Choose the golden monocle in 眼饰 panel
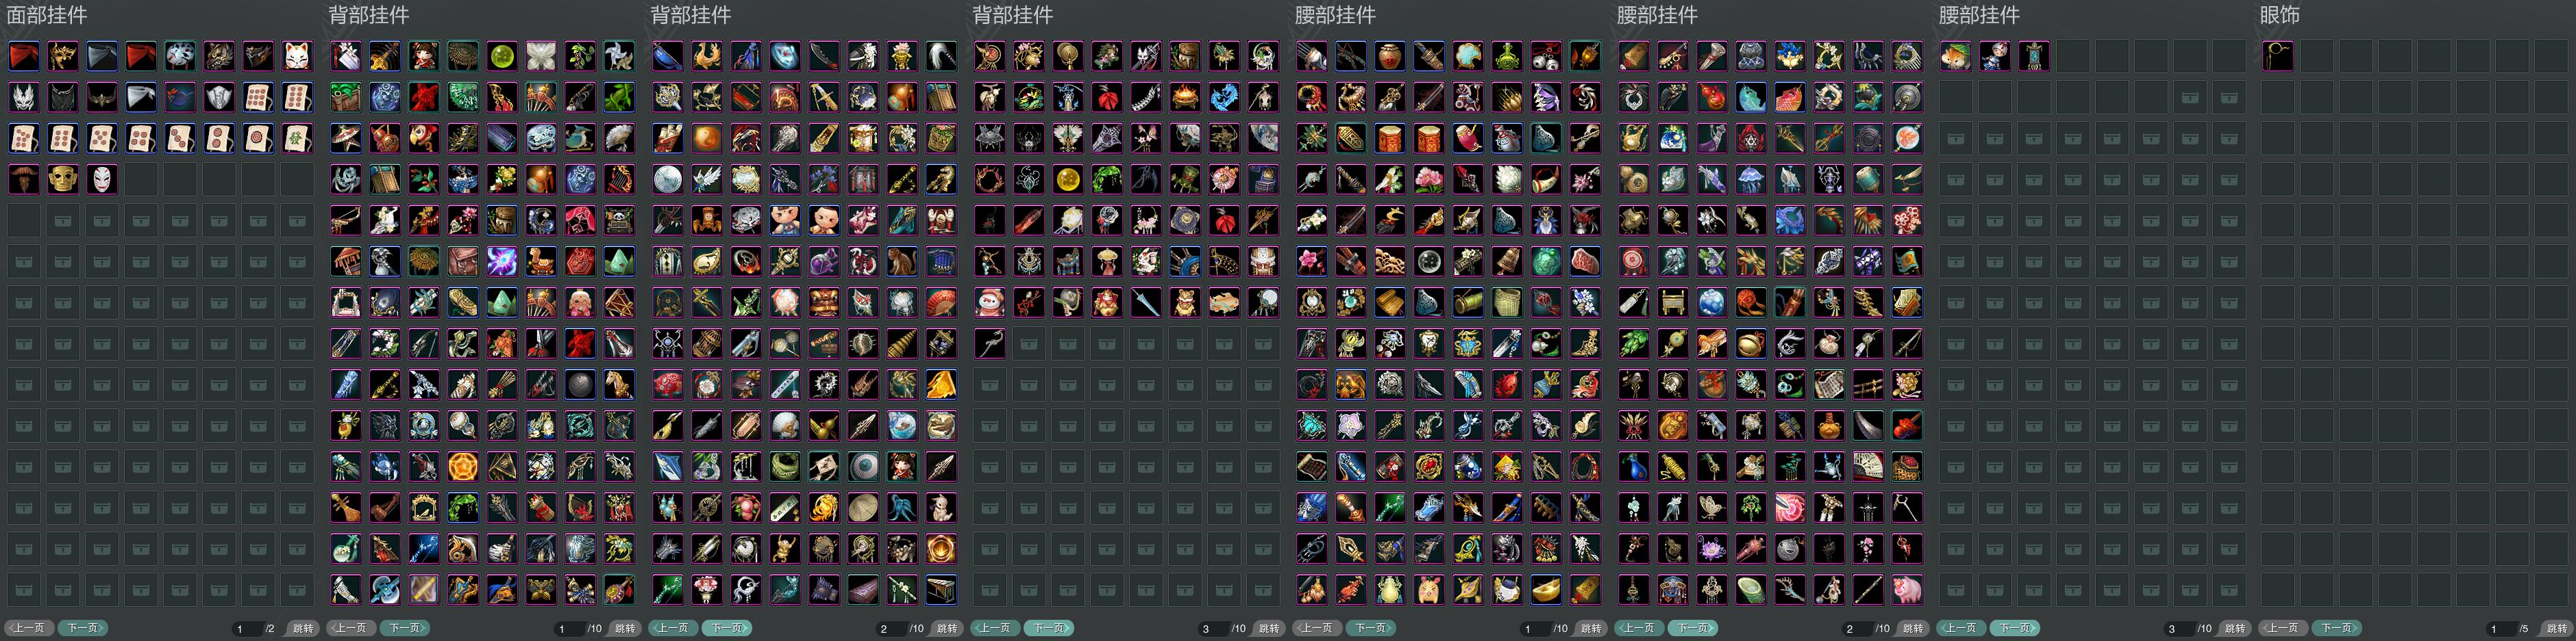The image size is (2576, 641). point(2278,56)
